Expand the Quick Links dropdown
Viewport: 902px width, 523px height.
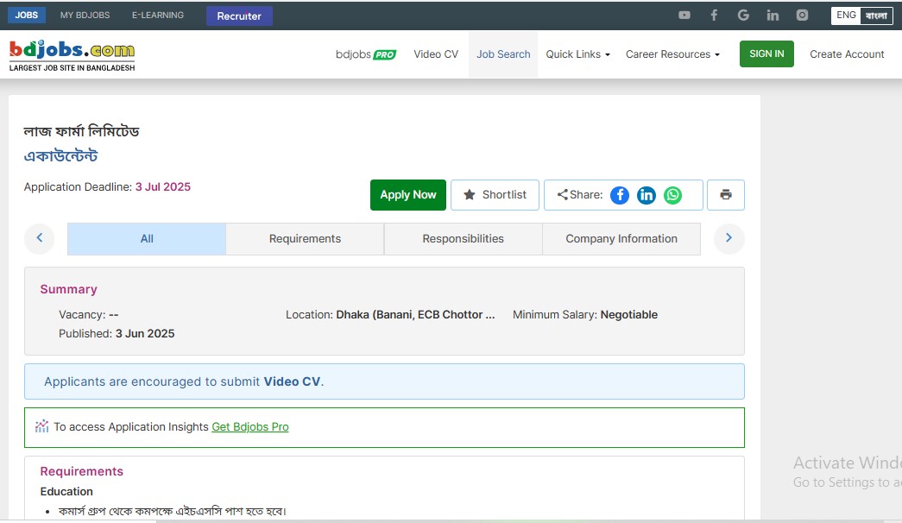[x=577, y=54]
